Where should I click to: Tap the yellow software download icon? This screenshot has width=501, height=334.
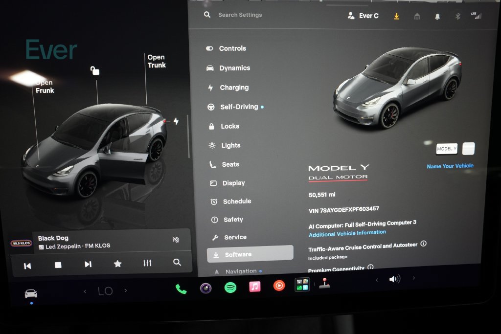[396, 16]
